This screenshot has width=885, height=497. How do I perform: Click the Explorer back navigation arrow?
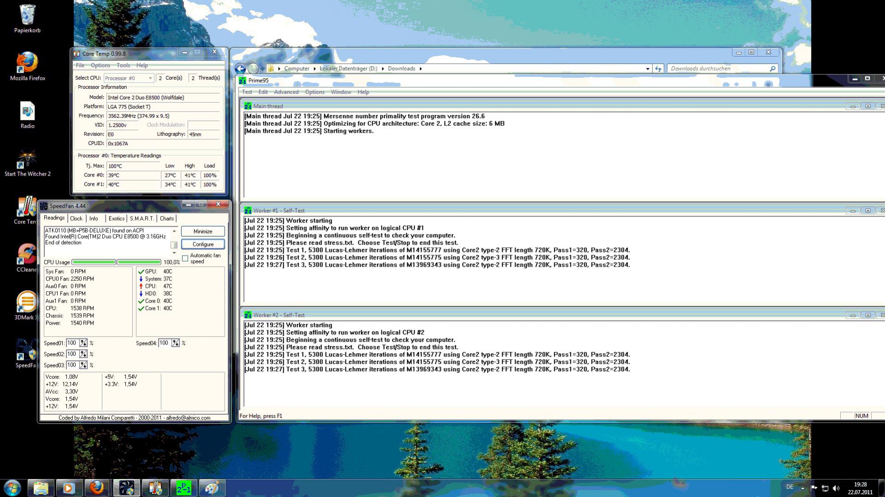pos(240,69)
